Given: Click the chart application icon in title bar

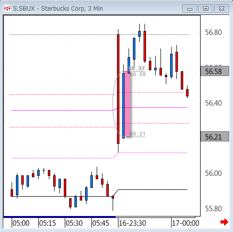Looking at the screenshot, I should 7,8.
